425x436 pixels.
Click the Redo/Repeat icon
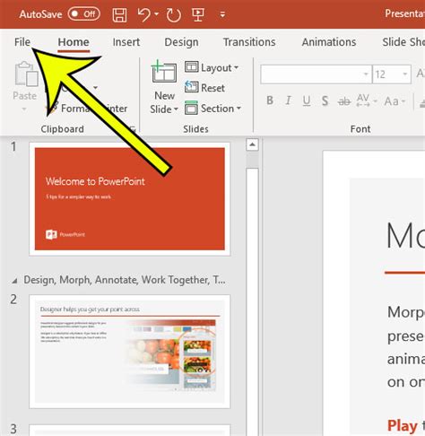pyautogui.click(x=173, y=14)
